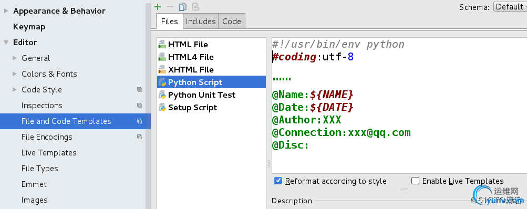
Task: Click the Copy Template icon
Action: point(182,7)
